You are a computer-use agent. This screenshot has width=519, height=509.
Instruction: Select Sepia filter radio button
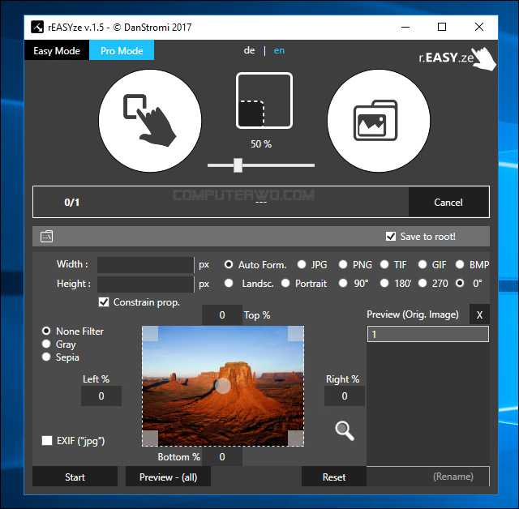[x=46, y=357]
